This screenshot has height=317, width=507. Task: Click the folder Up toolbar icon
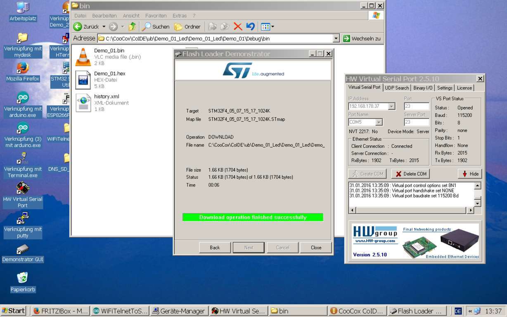[132, 27]
